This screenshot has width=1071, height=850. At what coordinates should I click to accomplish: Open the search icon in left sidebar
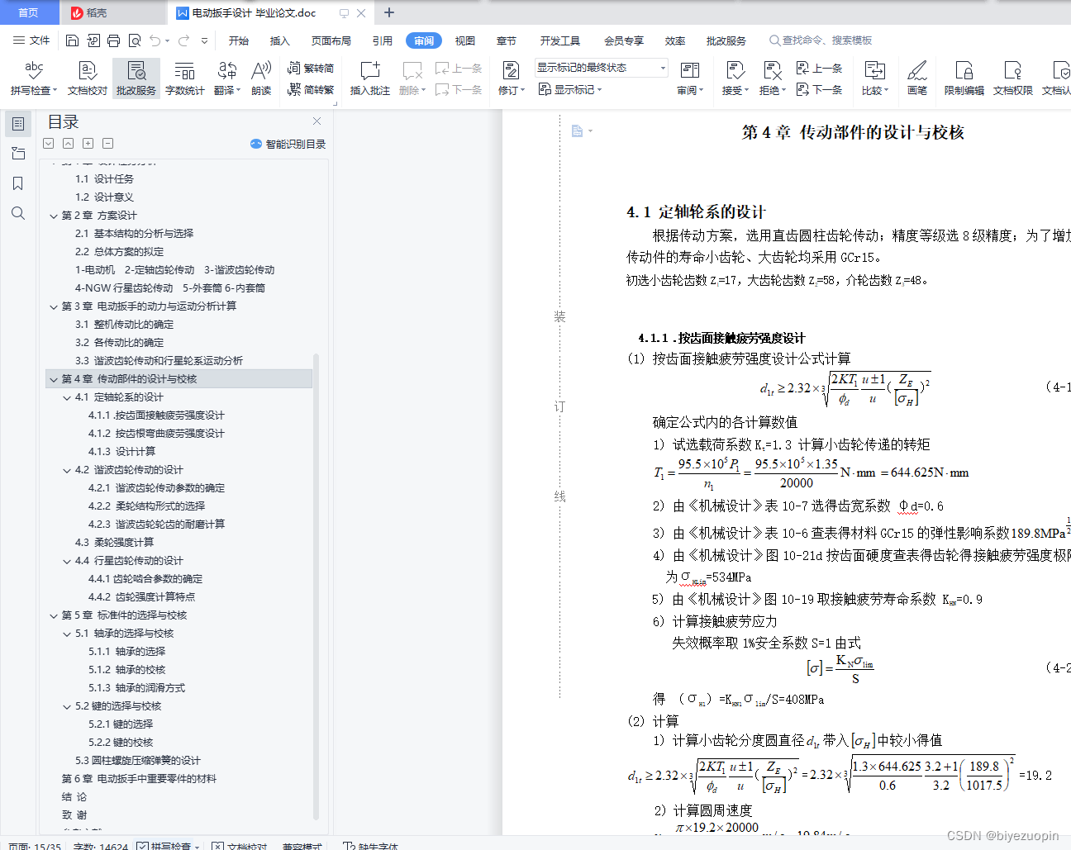point(18,213)
